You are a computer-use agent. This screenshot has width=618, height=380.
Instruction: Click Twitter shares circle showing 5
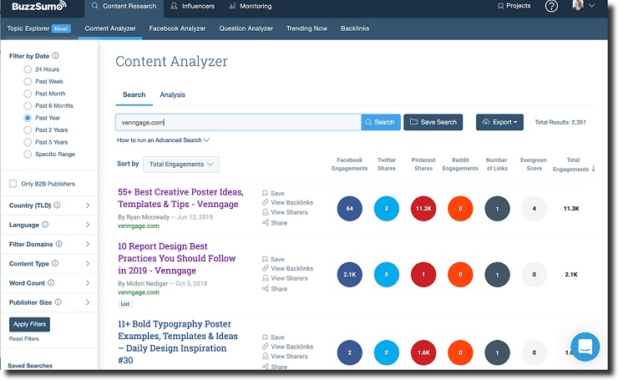387,275
